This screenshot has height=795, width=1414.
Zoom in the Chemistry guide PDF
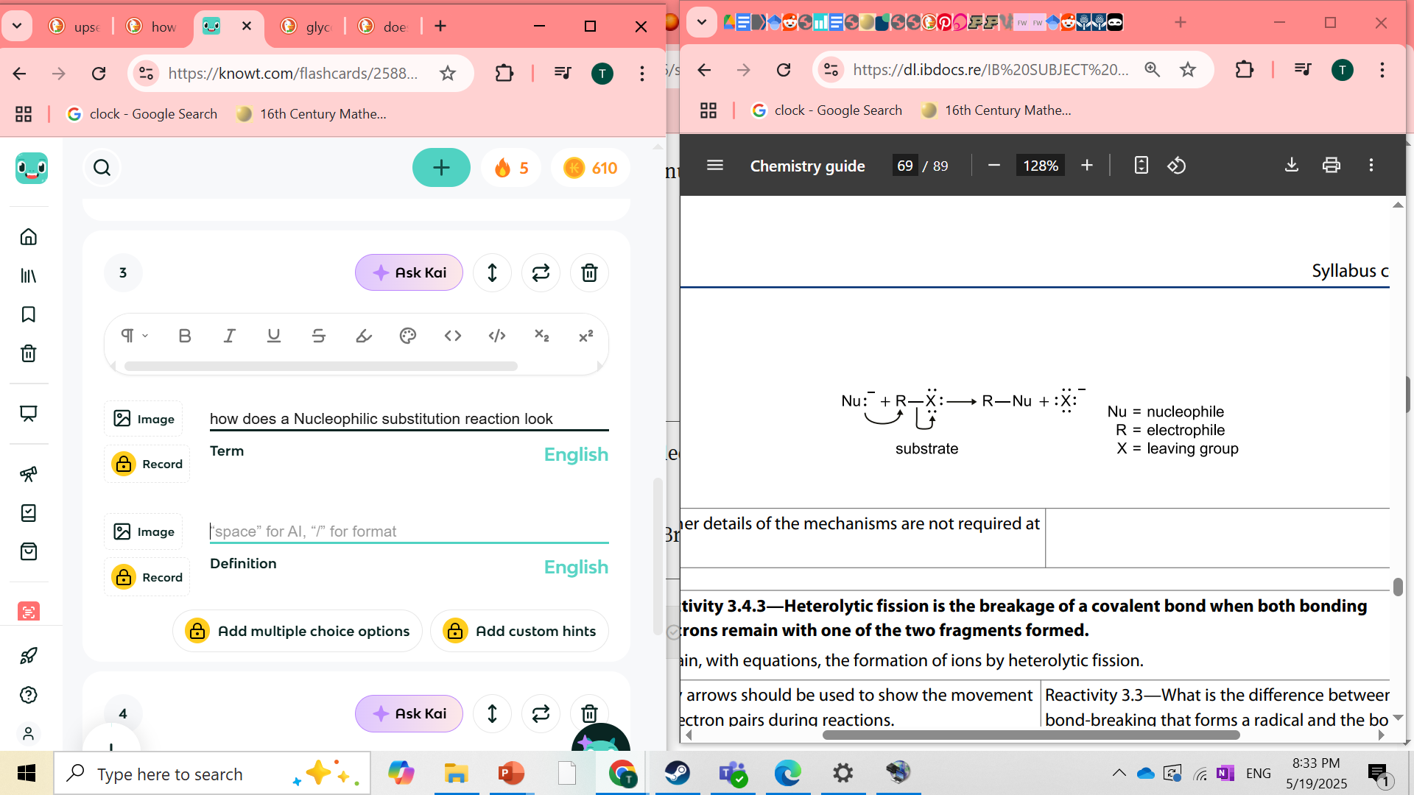coord(1087,165)
